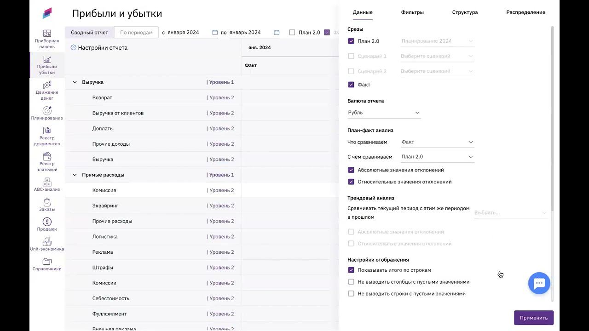Open the Валюта отчета Рубль dropdown

pyautogui.click(x=384, y=113)
